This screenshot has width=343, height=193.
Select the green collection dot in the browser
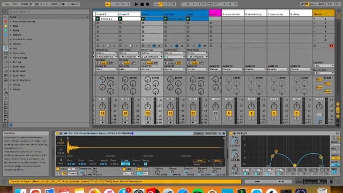5,31
